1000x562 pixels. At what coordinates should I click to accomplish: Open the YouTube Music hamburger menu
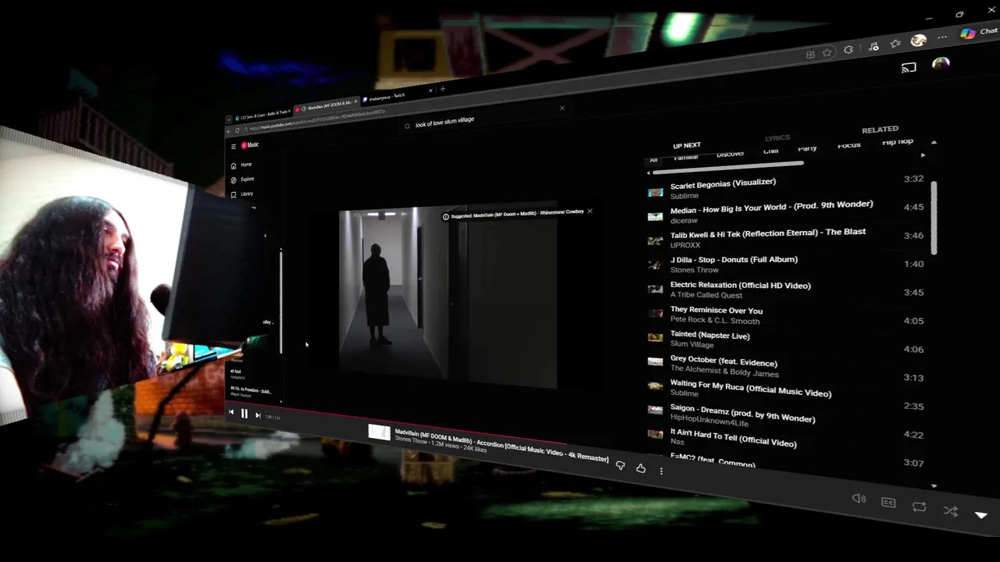pyautogui.click(x=233, y=146)
